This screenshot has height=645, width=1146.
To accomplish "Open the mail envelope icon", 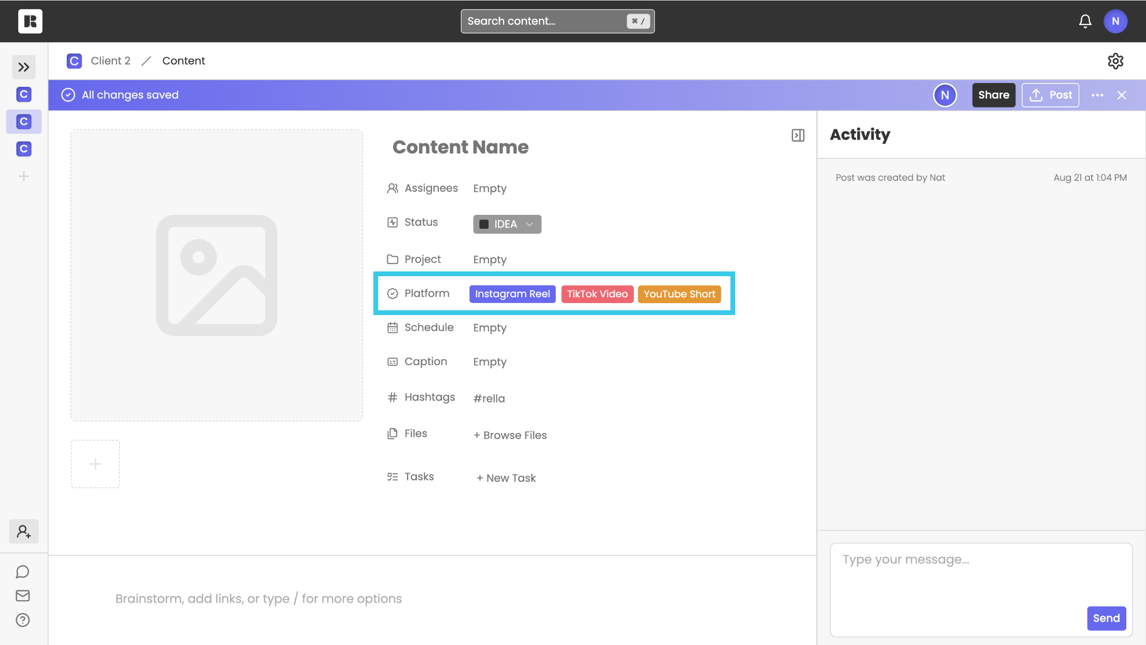I will pyautogui.click(x=23, y=596).
